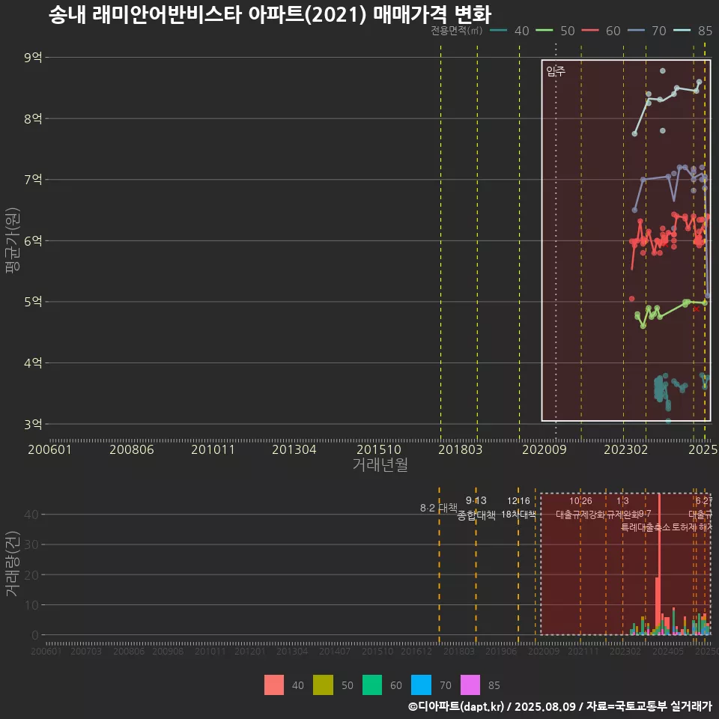Click the '18차대책' policy label
Image resolution: width=719 pixels, height=719 pixels.
(x=518, y=515)
